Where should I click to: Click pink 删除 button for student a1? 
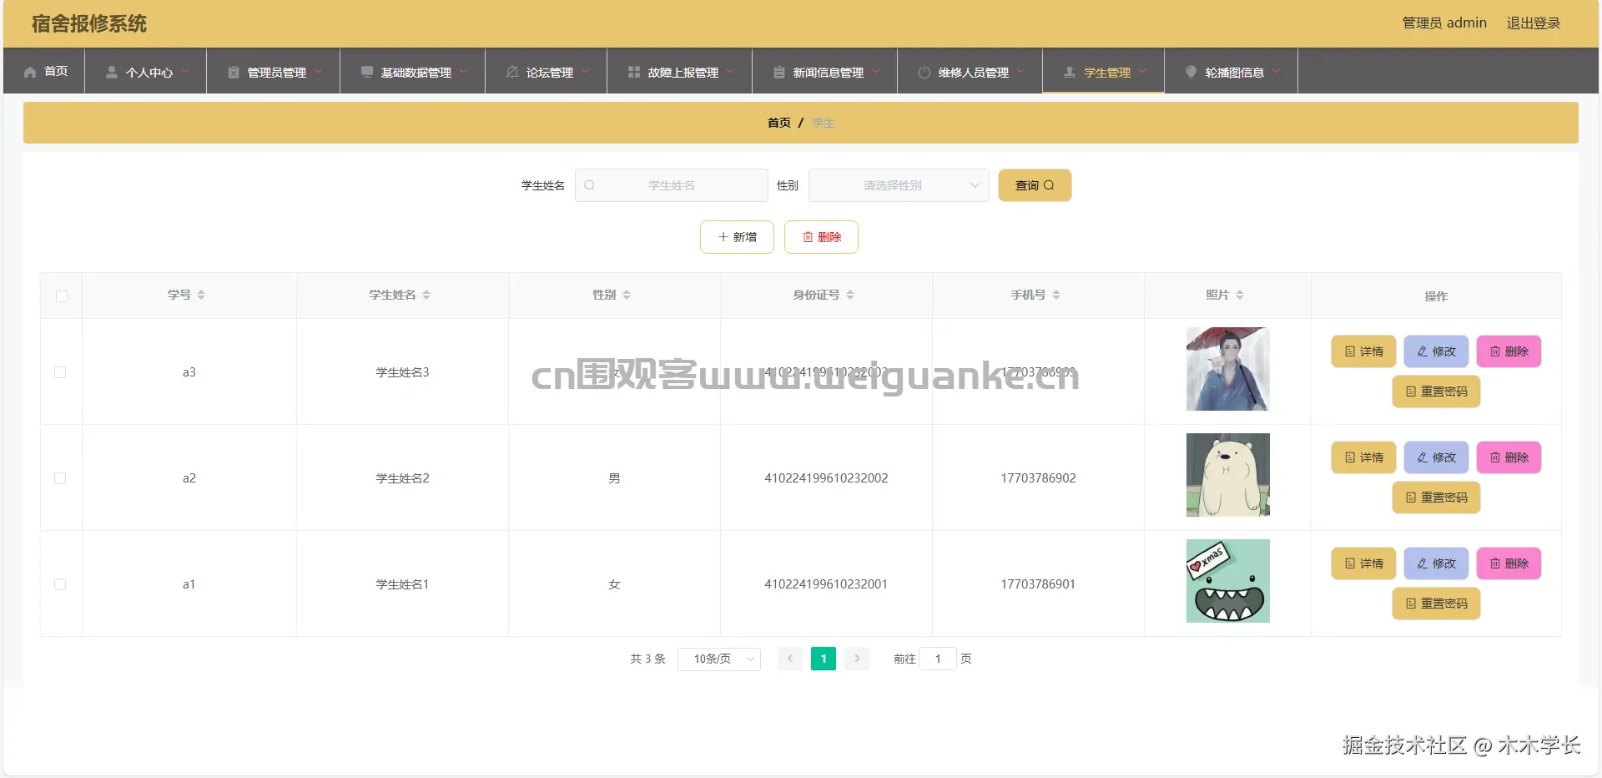(x=1509, y=563)
